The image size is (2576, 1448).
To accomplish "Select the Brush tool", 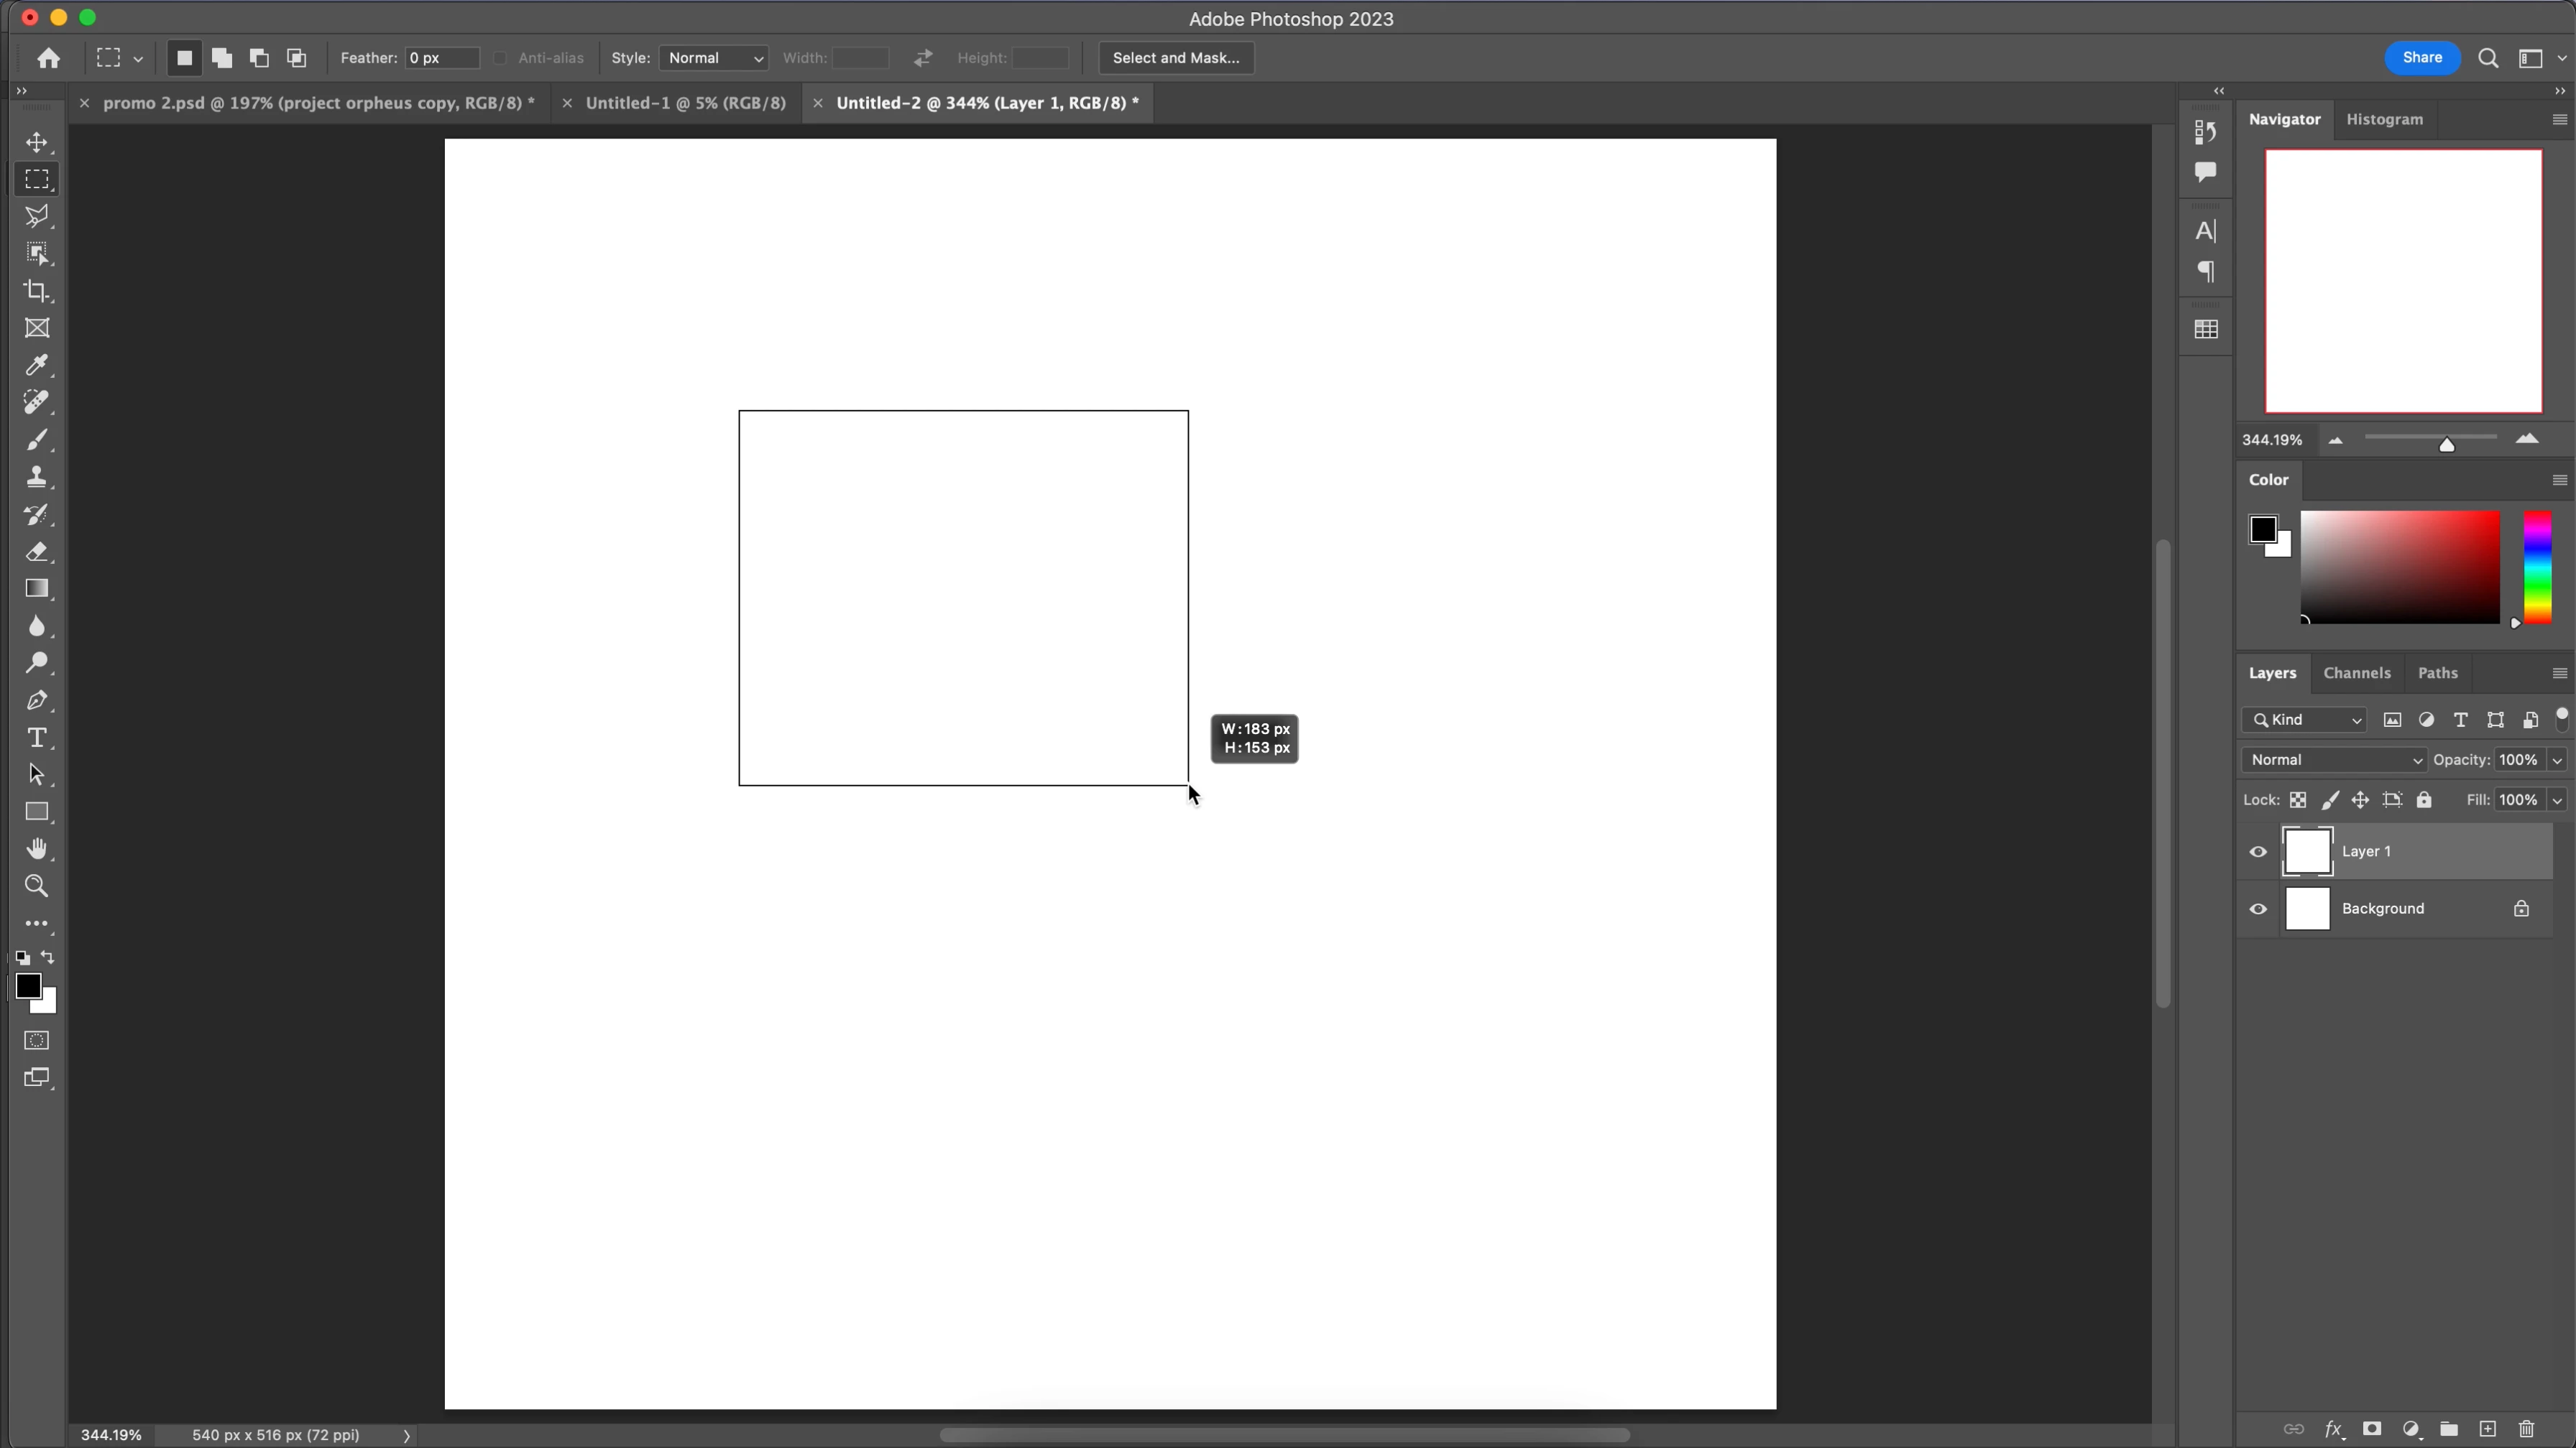I will (x=37, y=440).
